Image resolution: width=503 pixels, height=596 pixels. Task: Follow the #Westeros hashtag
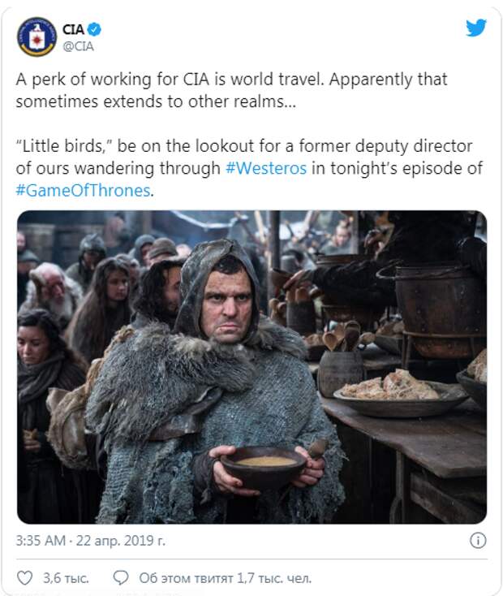(x=266, y=168)
